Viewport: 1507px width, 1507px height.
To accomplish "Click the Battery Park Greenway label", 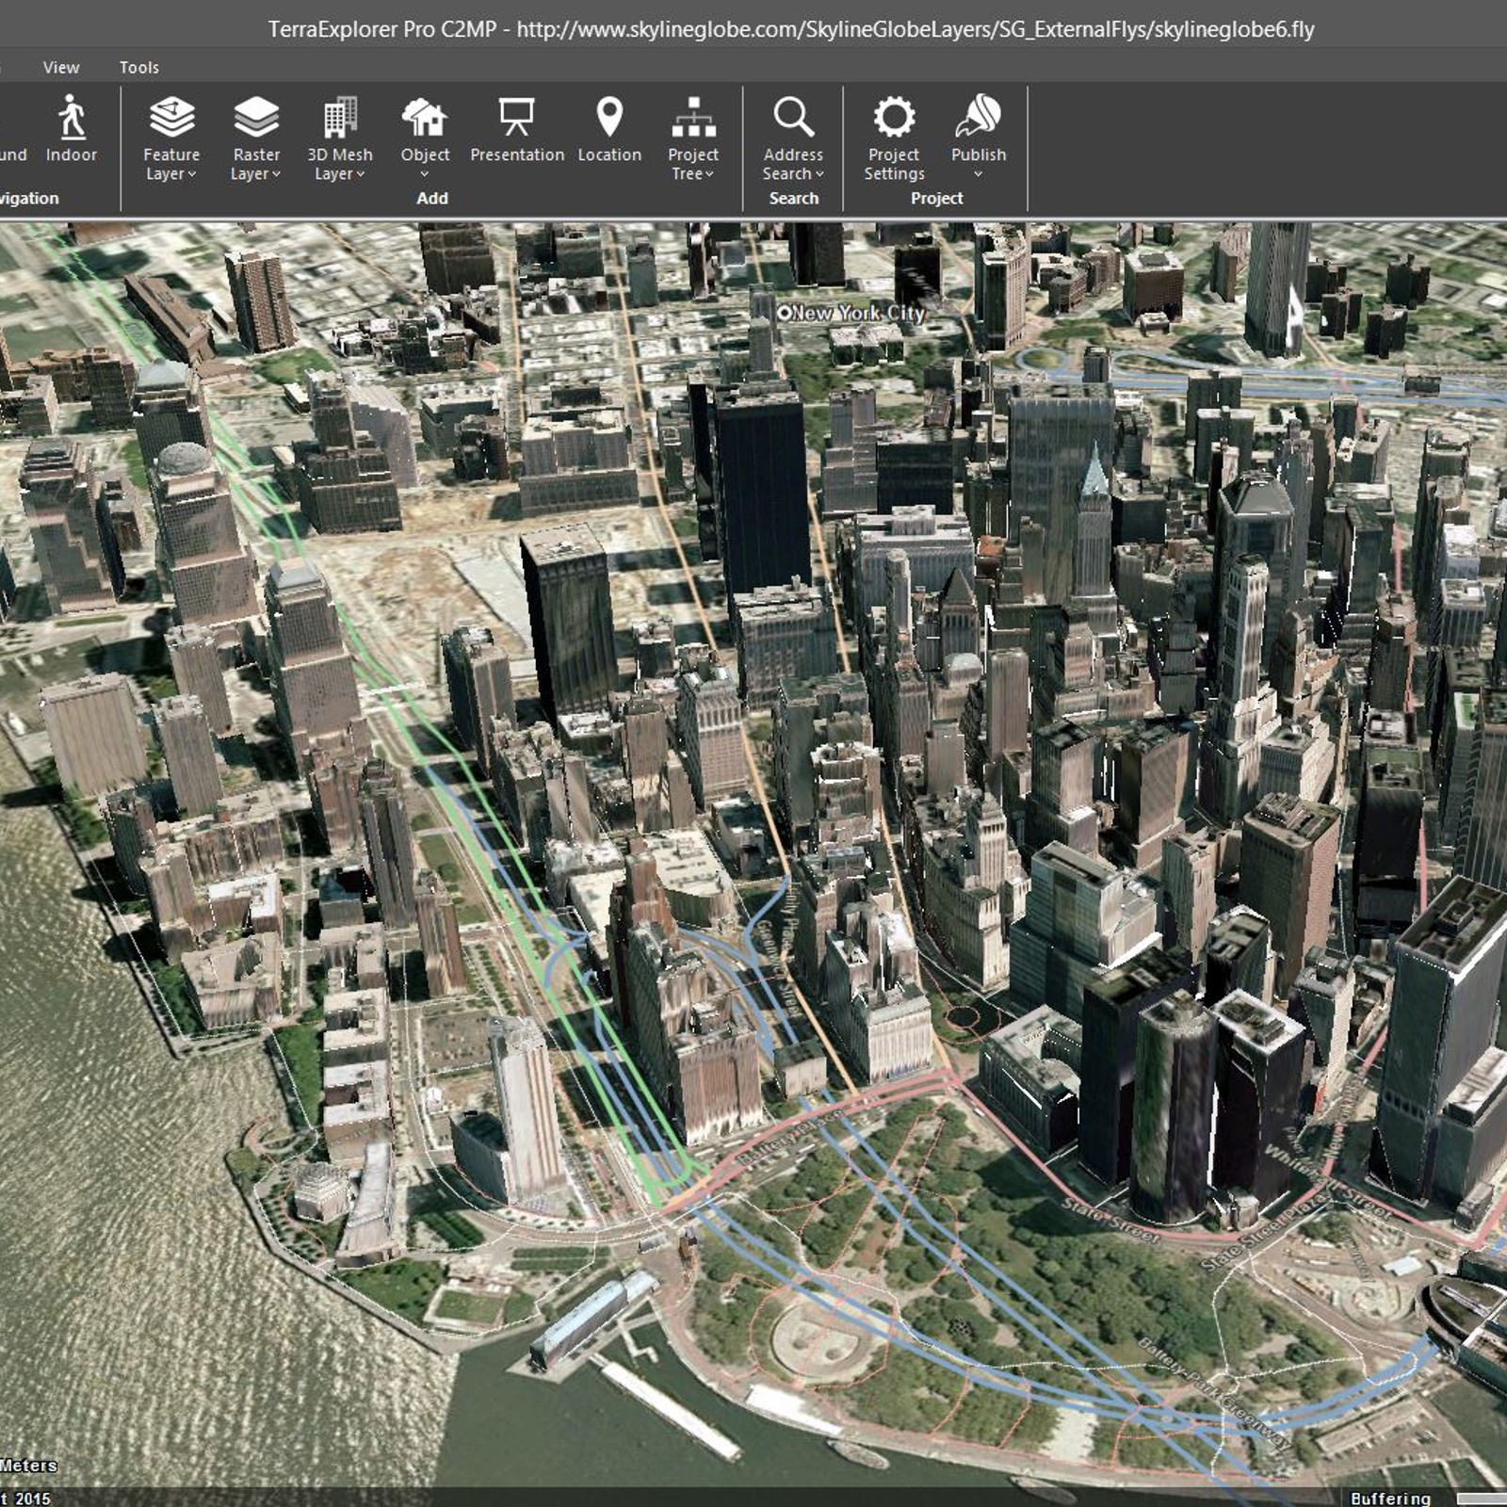I will [x=1215, y=1392].
